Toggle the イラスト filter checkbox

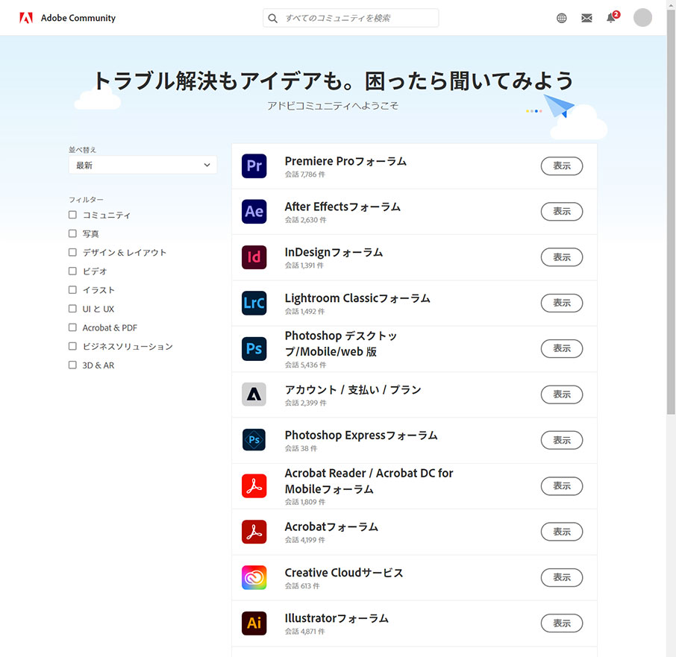(x=72, y=290)
